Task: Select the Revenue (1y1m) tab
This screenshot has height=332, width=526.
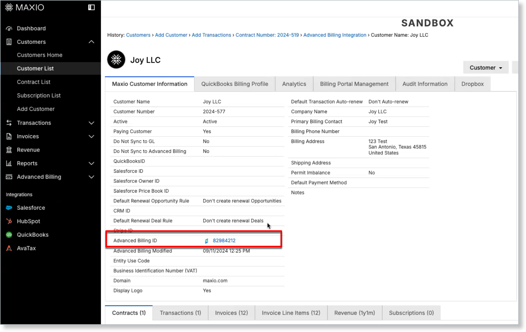Action: pos(354,313)
